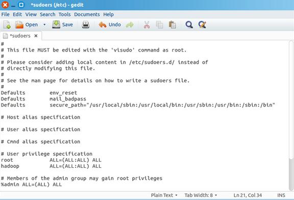Click the '# Host alias specification' comment

pos(40,117)
